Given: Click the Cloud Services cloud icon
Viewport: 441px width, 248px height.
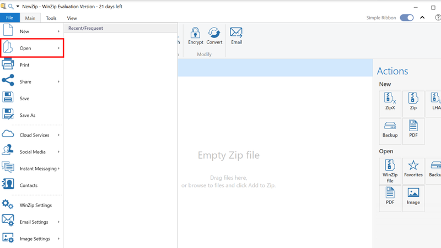Looking at the screenshot, I should (x=8, y=134).
